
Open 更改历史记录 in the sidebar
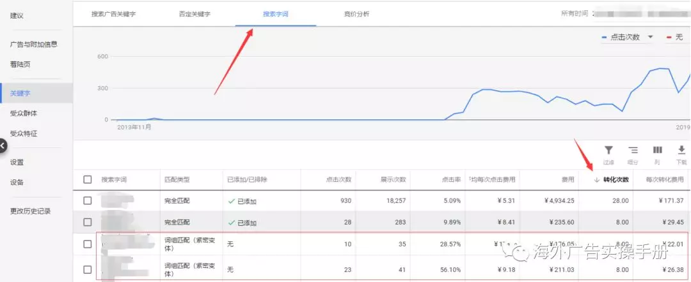30,211
